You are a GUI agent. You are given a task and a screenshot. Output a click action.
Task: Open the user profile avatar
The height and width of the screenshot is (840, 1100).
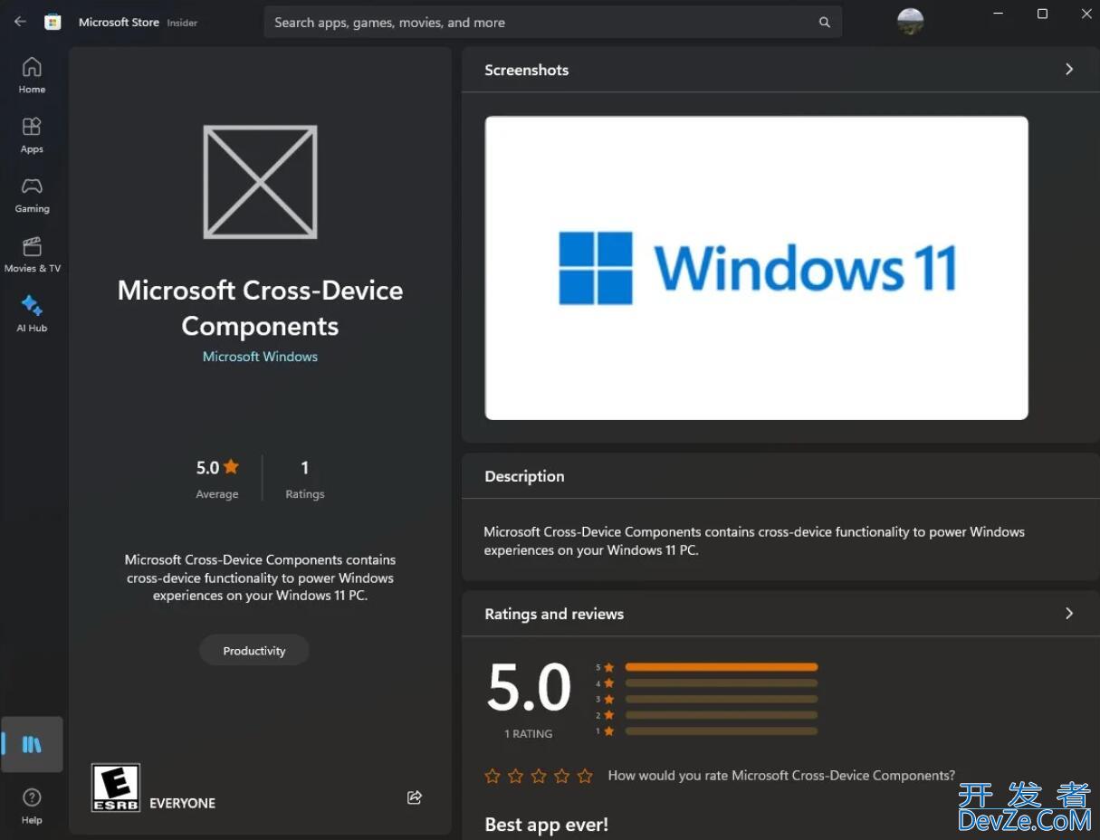coord(910,22)
